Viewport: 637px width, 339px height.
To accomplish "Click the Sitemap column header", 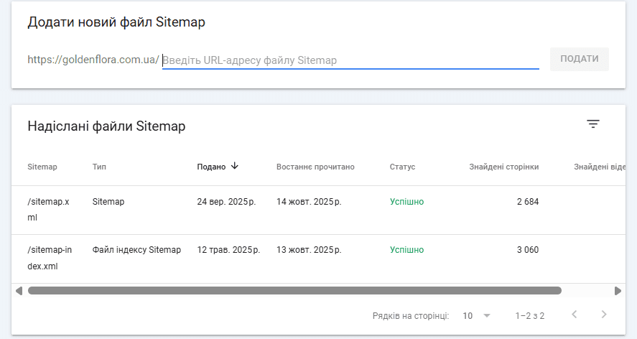I will pos(42,167).
